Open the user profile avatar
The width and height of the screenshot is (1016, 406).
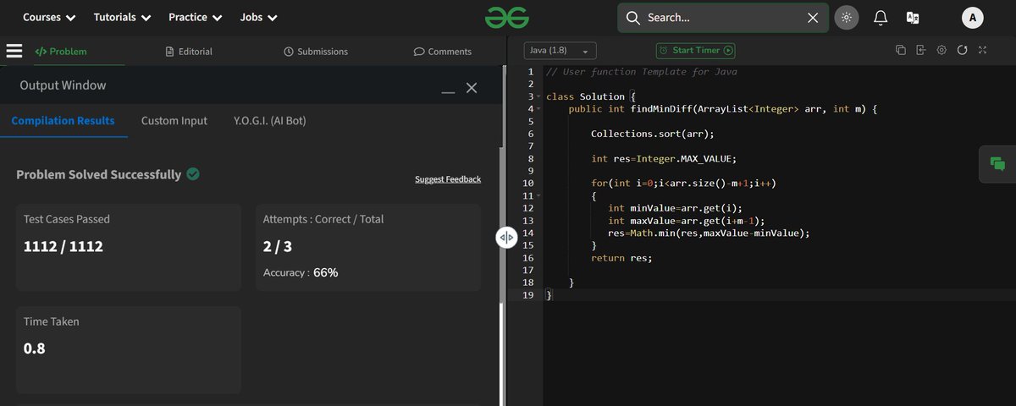pyautogui.click(x=972, y=17)
